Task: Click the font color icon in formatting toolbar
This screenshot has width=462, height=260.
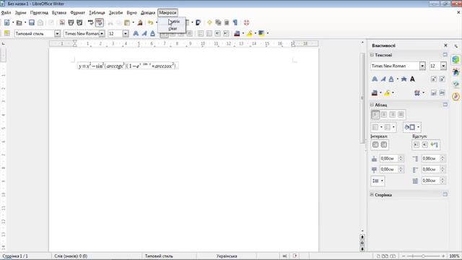Action: 237,34
